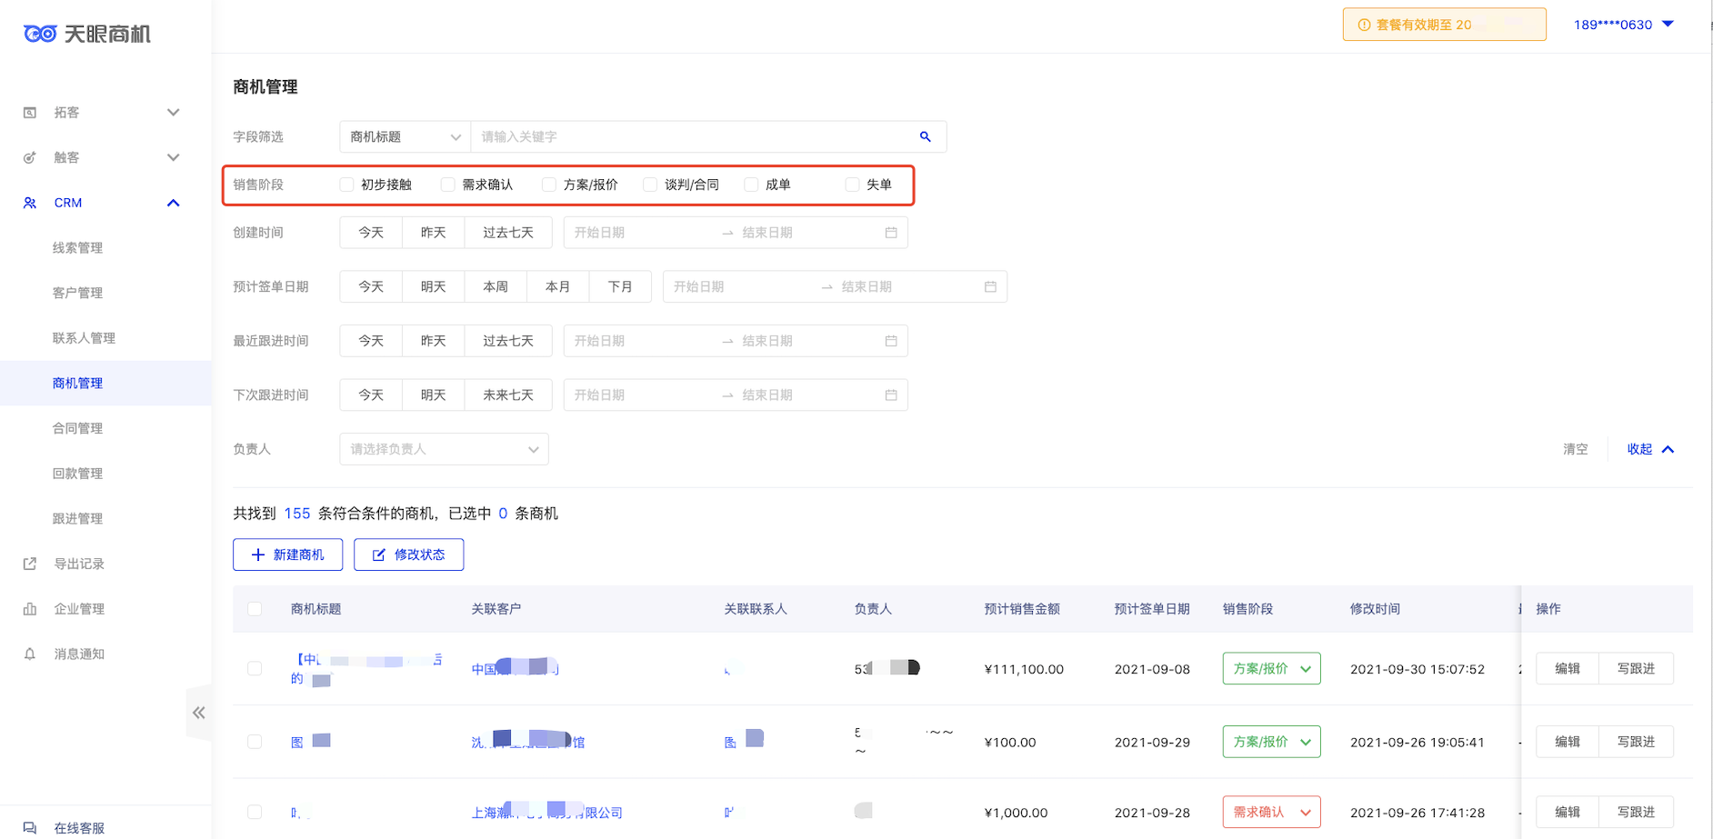Expand the 触客 menu chevron
Screen dimensions: 1713x839
pos(174,157)
